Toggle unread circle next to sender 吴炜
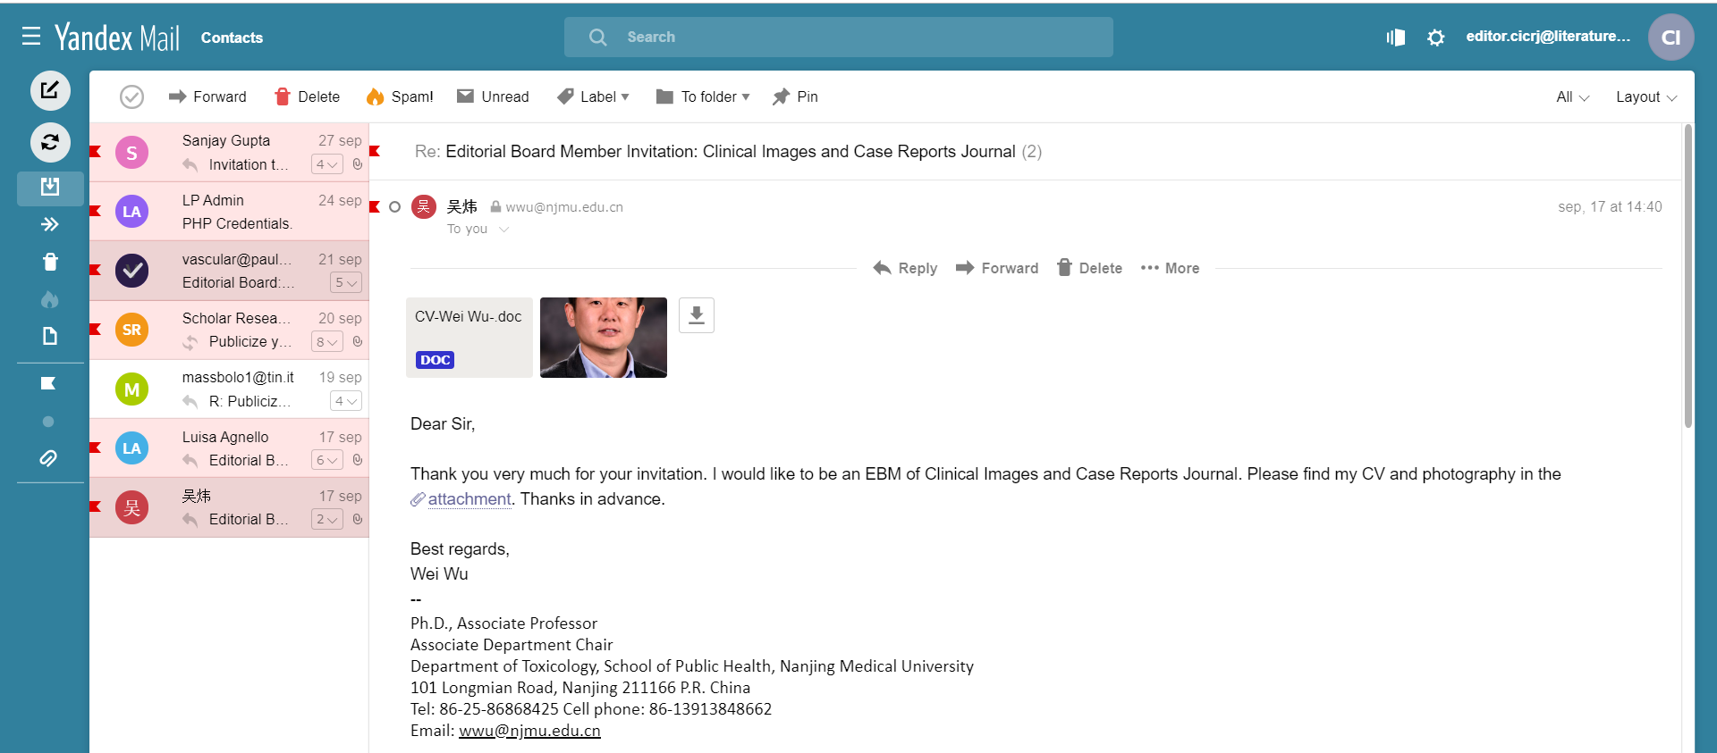The width and height of the screenshot is (1717, 753). (394, 207)
